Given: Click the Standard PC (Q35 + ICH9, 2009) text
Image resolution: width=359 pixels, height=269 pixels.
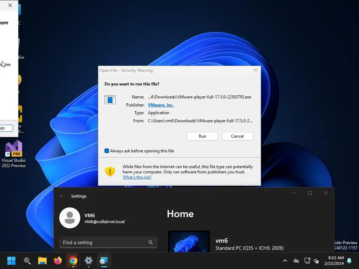Looking at the screenshot, I should click(250, 248).
